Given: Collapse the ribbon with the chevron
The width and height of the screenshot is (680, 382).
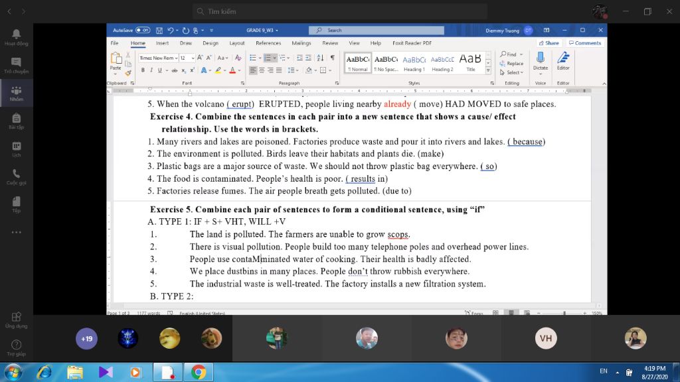Looking at the screenshot, I should pyautogui.click(x=604, y=83).
